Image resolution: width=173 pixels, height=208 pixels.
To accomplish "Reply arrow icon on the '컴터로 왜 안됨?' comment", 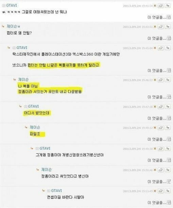I will 168,27.
